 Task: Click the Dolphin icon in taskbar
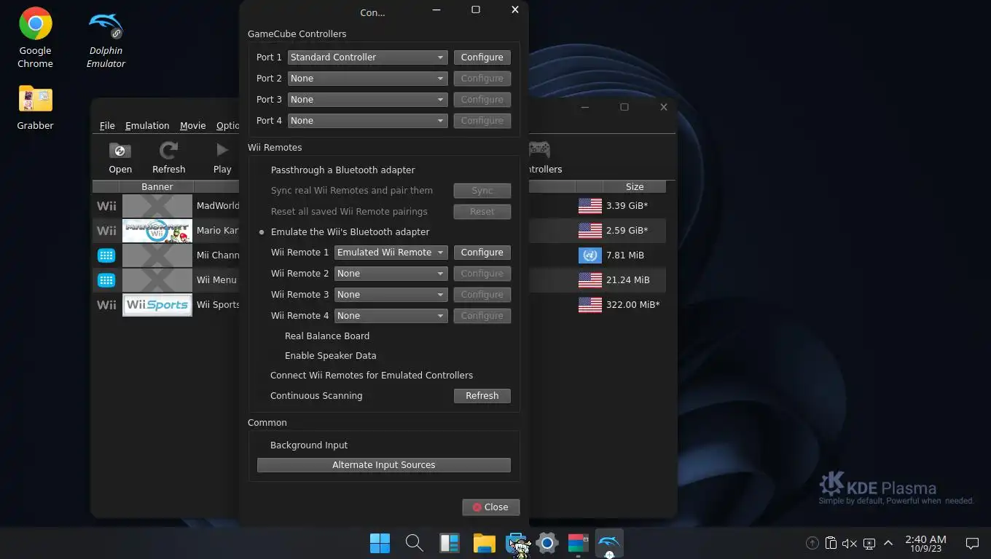click(609, 543)
